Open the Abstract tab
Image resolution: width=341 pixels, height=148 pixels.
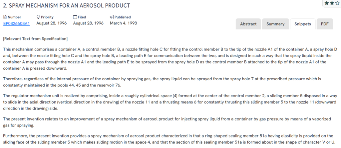(248, 24)
